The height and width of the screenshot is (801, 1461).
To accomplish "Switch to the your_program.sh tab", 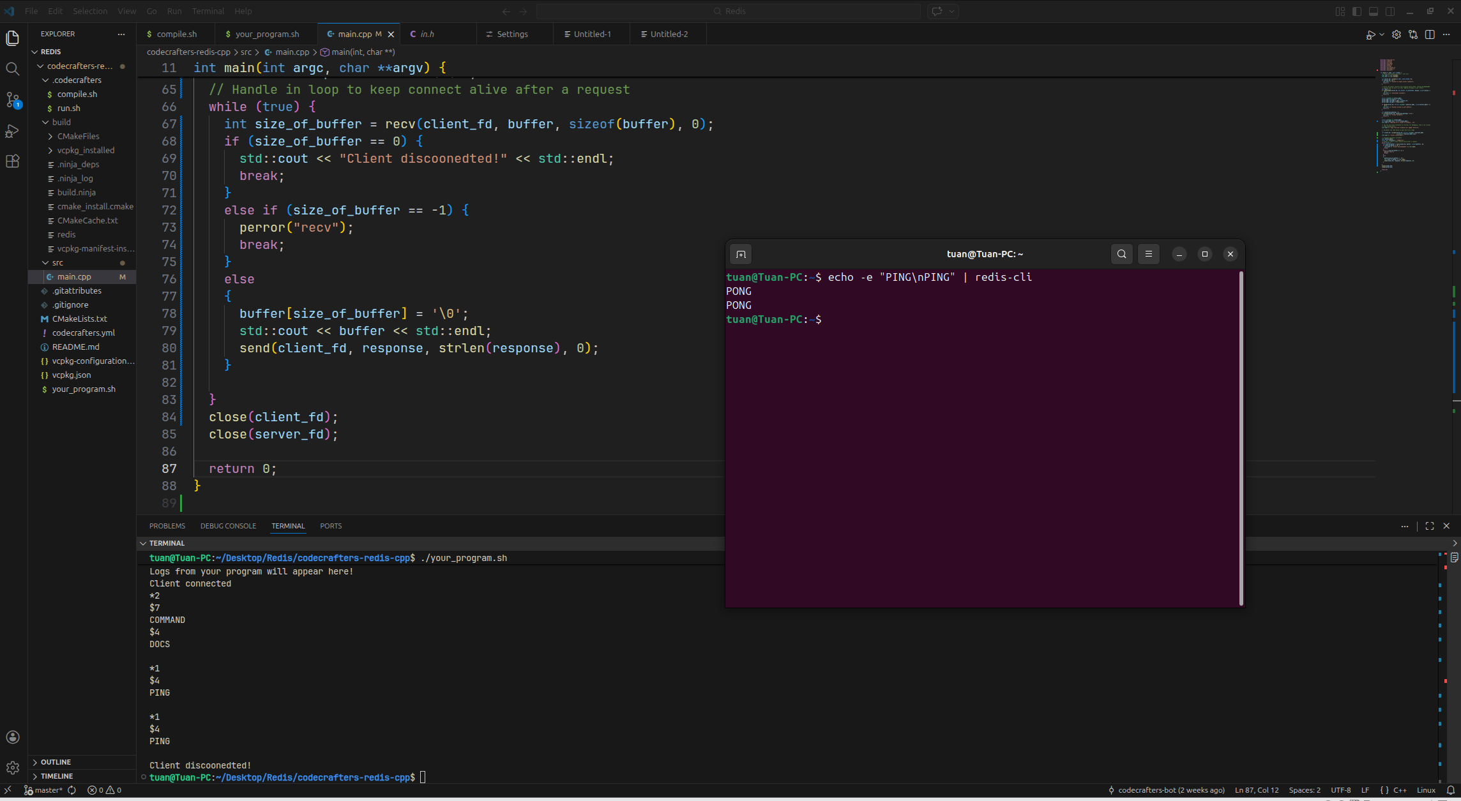I will click(x=266, y=34).
